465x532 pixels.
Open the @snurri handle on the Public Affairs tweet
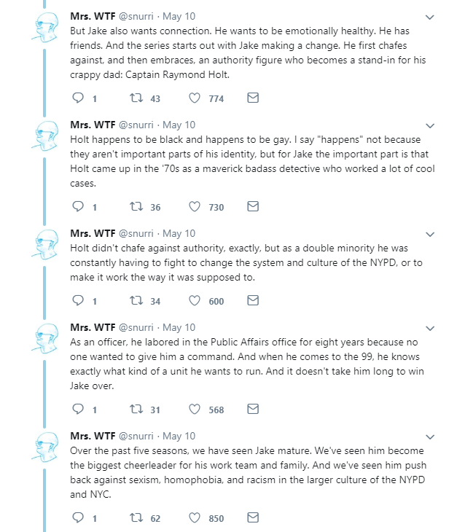coord(136,327)
